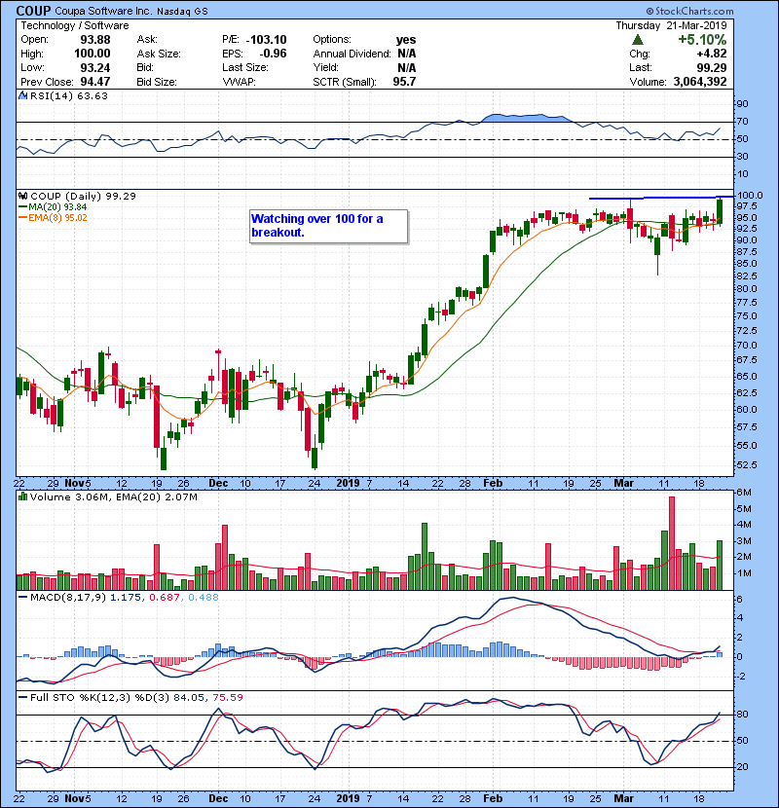Image resolution: width=779 pixels, height=808 pixels.
Task: Select the Prev Close value 94.47
Action: [95, 82]
